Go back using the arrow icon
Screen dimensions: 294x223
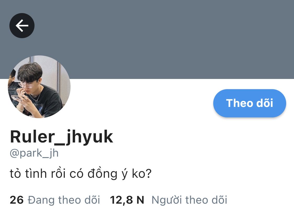click(x=22, y=26)
